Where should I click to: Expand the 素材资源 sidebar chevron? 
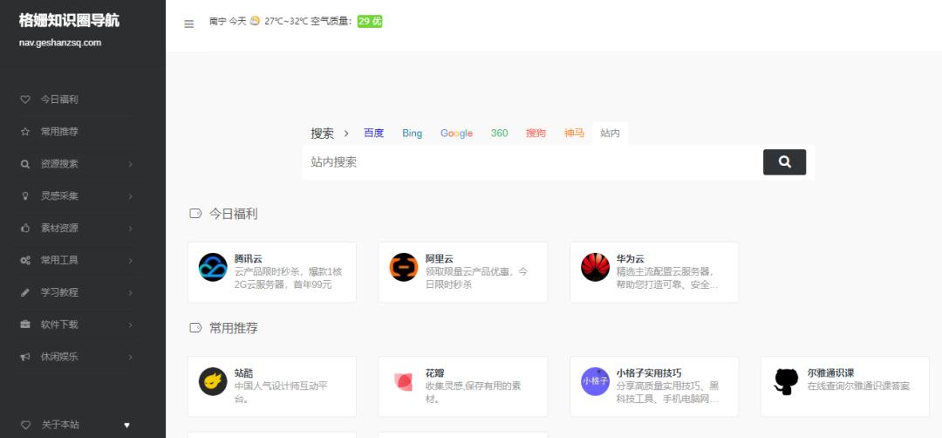[x=130, y=229]
